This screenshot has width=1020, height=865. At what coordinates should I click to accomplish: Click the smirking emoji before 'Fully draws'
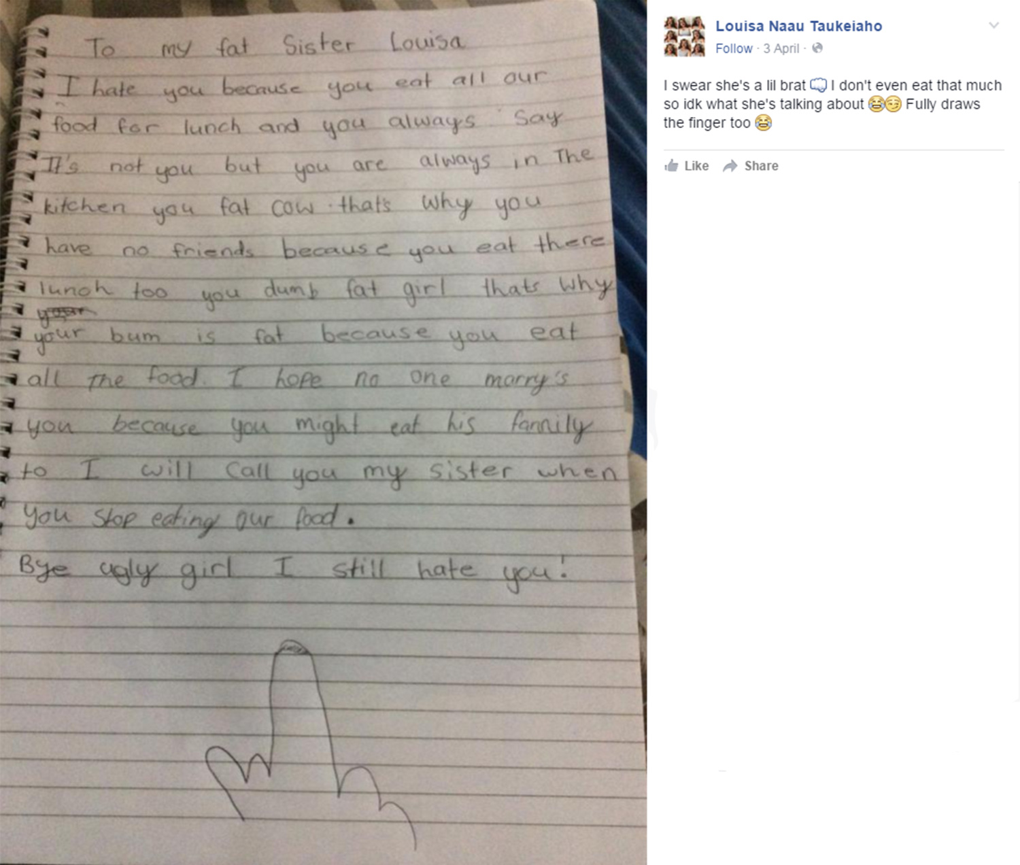click(893, 104)
